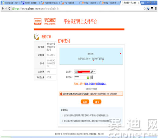158x138 pixels.
Task: Click the orange 确认 button
Action: (x=97, y=102)
